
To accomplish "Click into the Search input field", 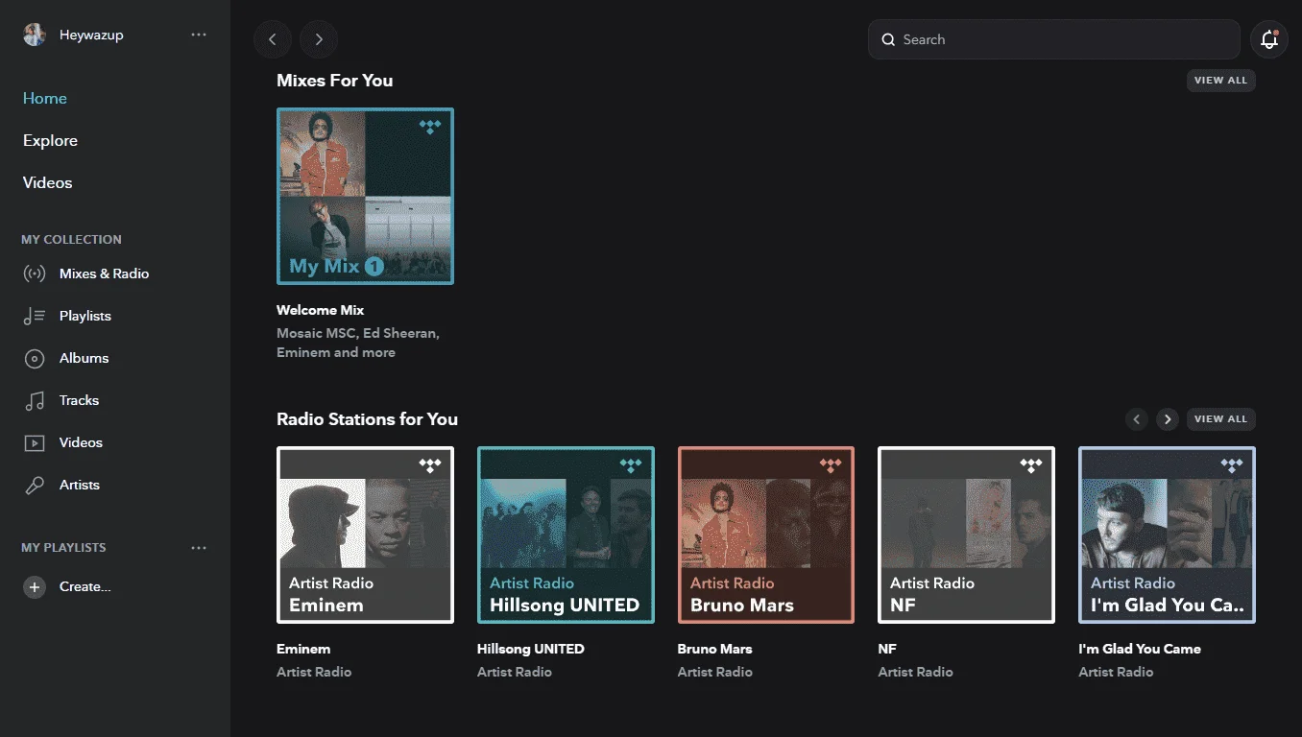I will point(1054,39).
